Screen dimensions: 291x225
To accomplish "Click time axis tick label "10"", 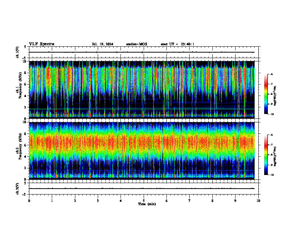I will click(258, 201).
